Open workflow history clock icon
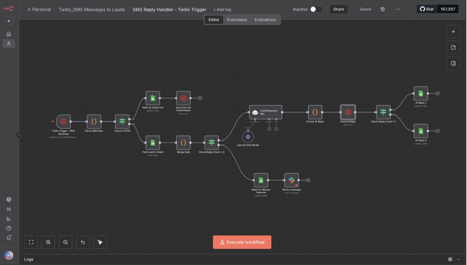This screenshot has width=467, height=265. click(382, 9)
